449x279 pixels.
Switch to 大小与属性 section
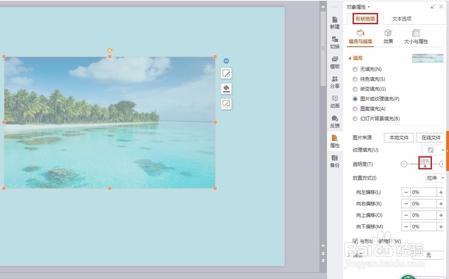(416, 37)
